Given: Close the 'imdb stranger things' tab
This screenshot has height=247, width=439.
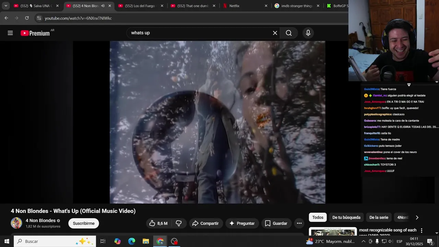Looking at the screenshot, I should tap(318, 6).
